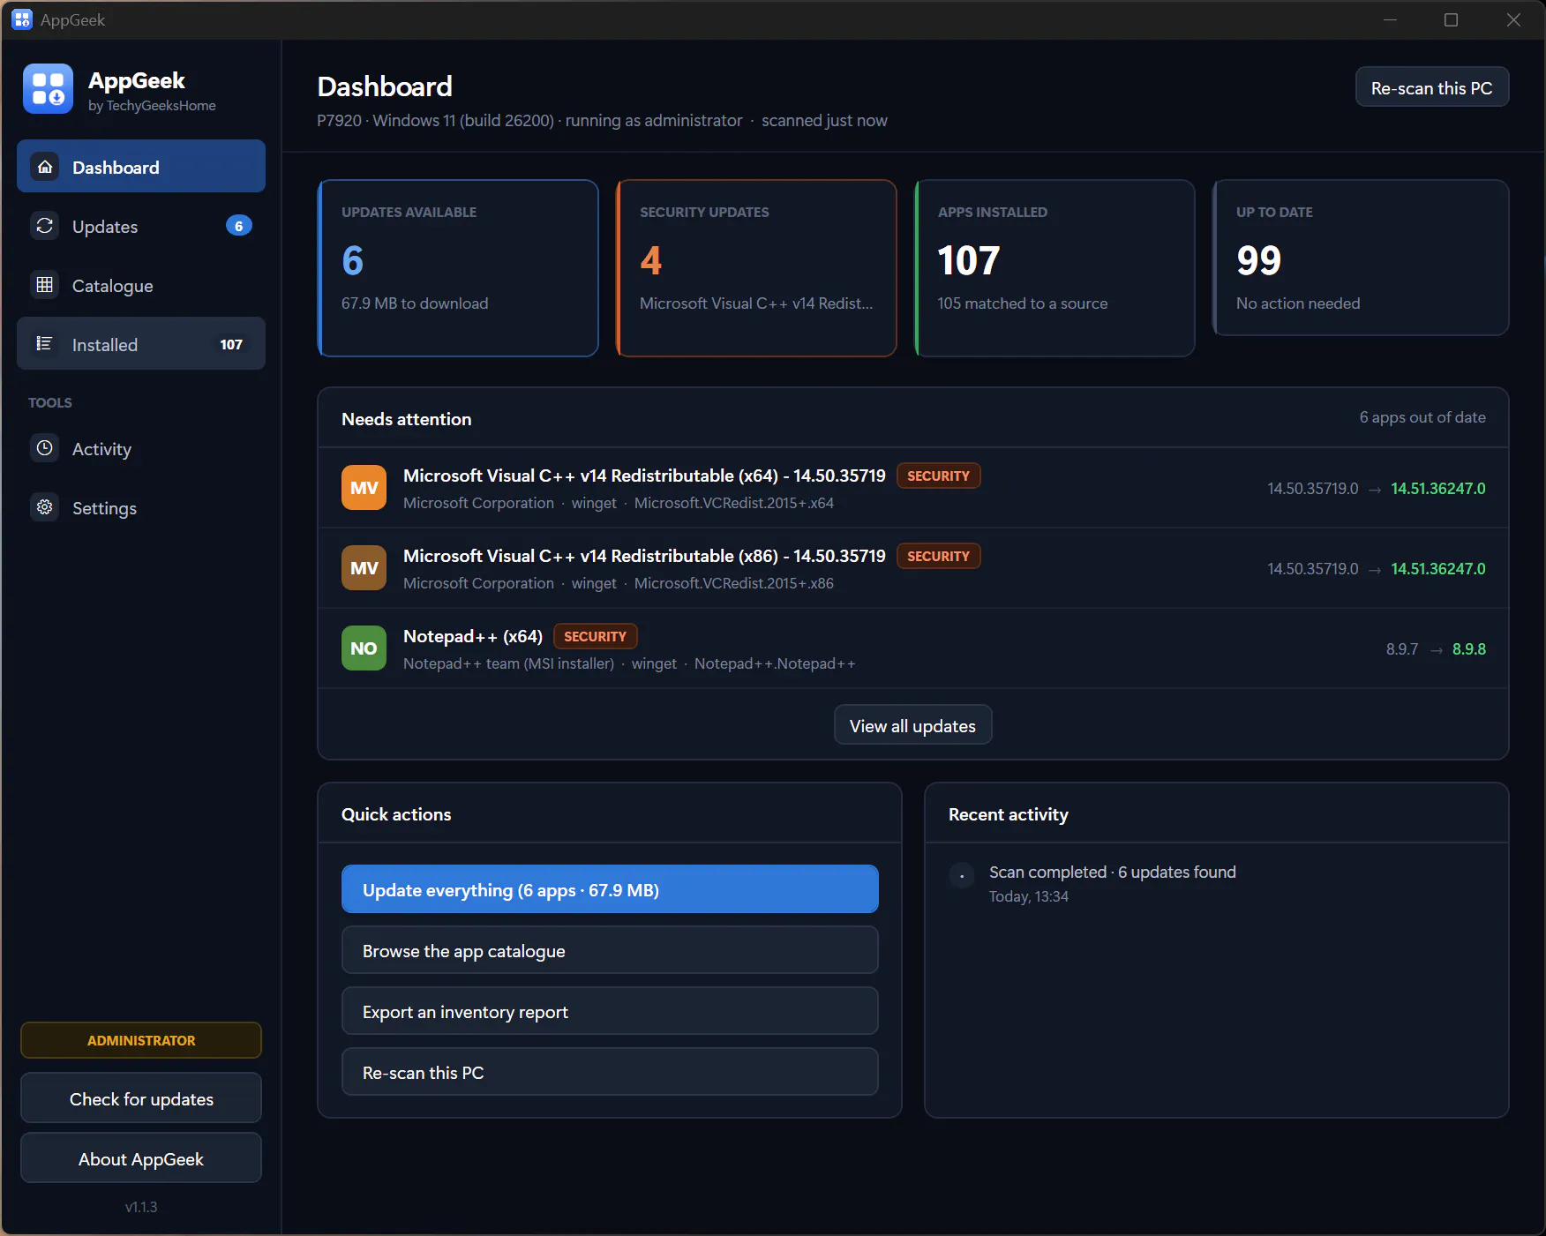Click the Catalogue grid icon

45,285
